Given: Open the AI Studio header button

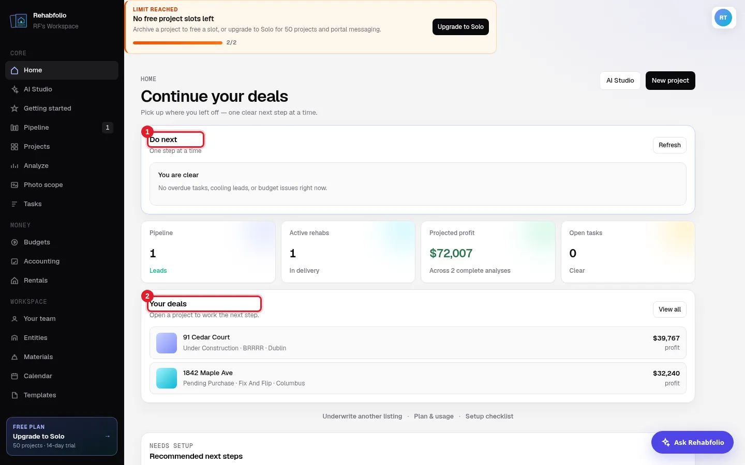Looking at the screenshot, I should 620,81.
